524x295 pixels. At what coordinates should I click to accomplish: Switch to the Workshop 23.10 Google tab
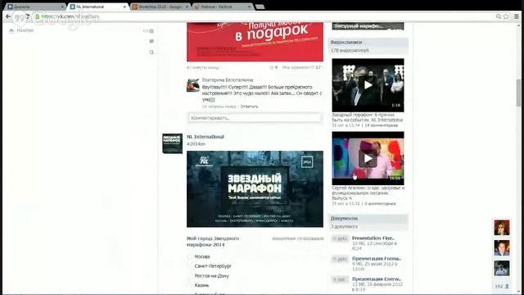[160, 7]
